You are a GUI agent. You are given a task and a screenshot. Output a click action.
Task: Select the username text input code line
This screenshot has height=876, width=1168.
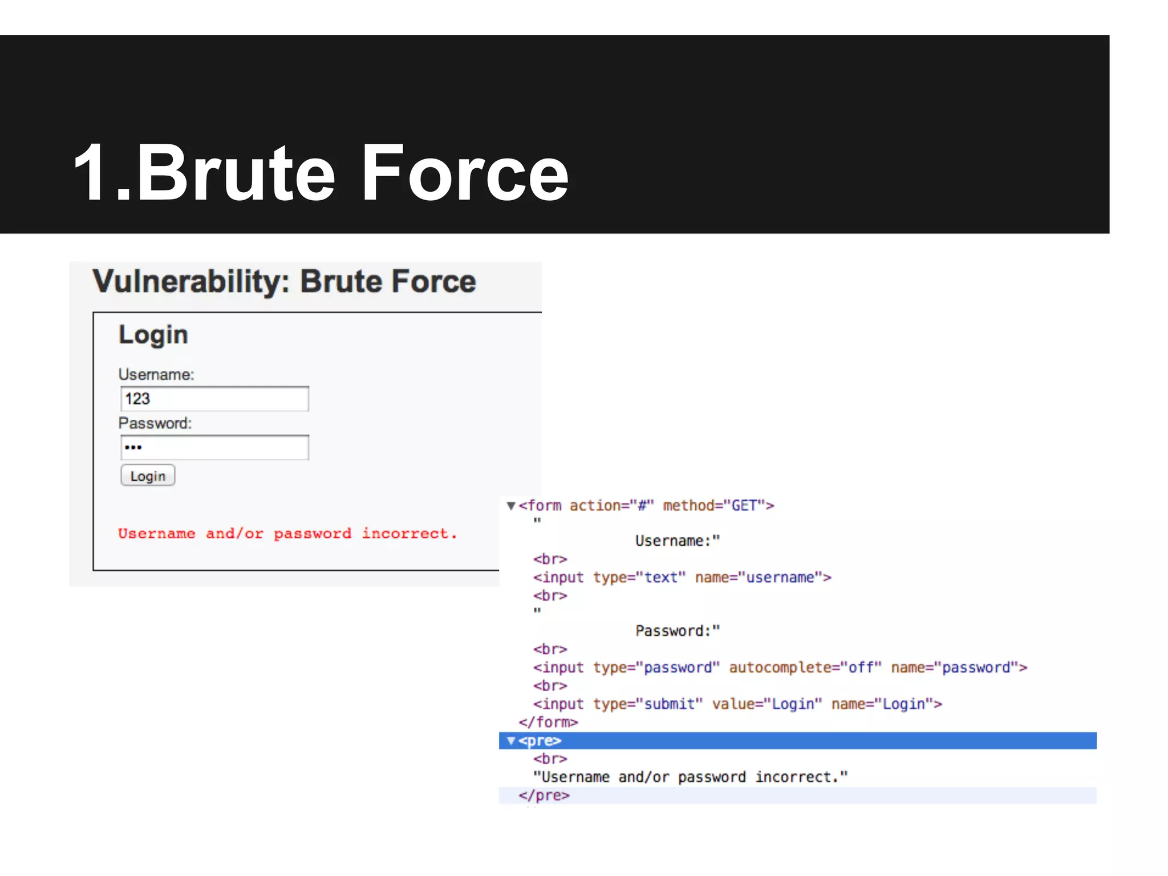coord(682,578)
